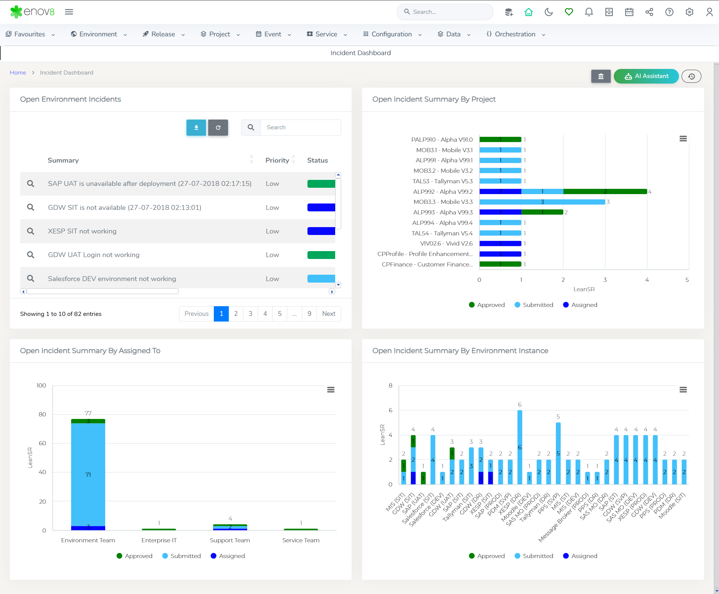719x594 pixels.
Task: Go to page 3 of incidents
Action: coord(251,314)
